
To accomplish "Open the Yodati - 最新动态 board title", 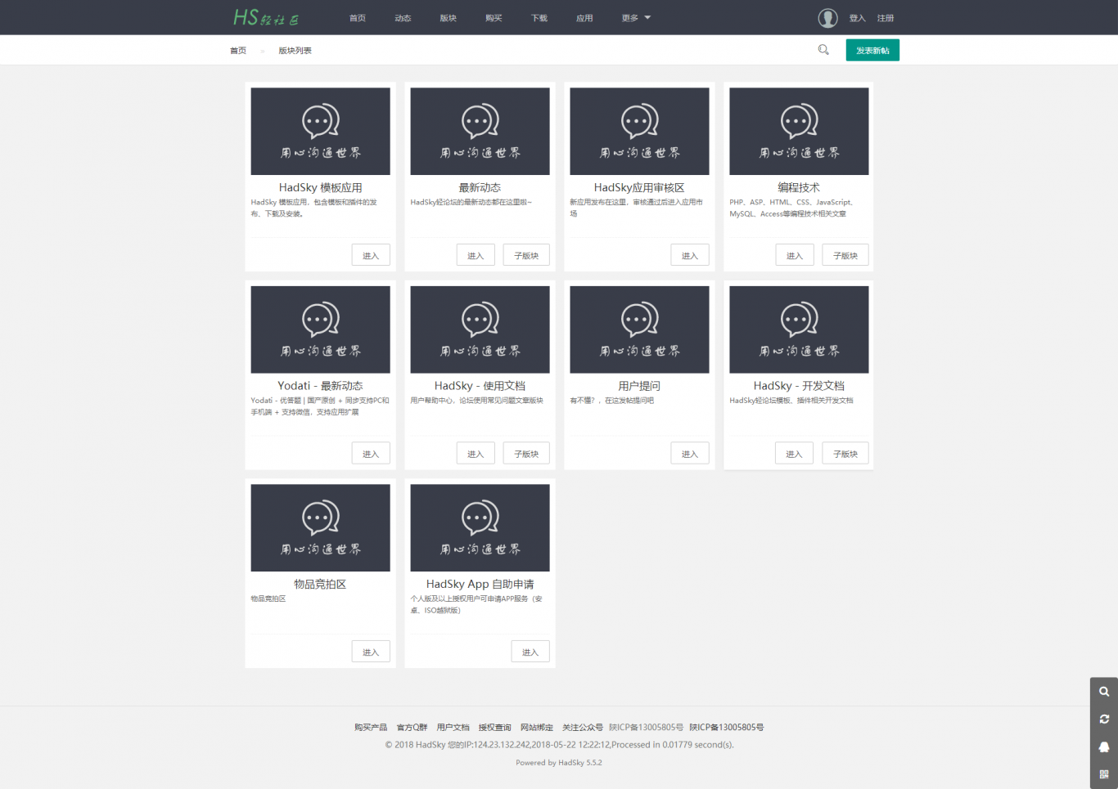I will [x=320, y=386].
